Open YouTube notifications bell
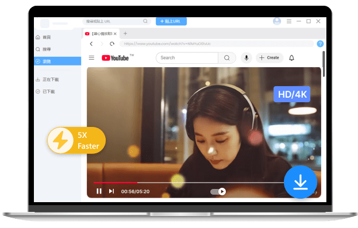Screen dimensions: 358x228 291,58
